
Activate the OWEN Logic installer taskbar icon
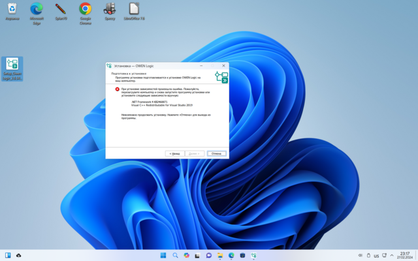point(253,255)
